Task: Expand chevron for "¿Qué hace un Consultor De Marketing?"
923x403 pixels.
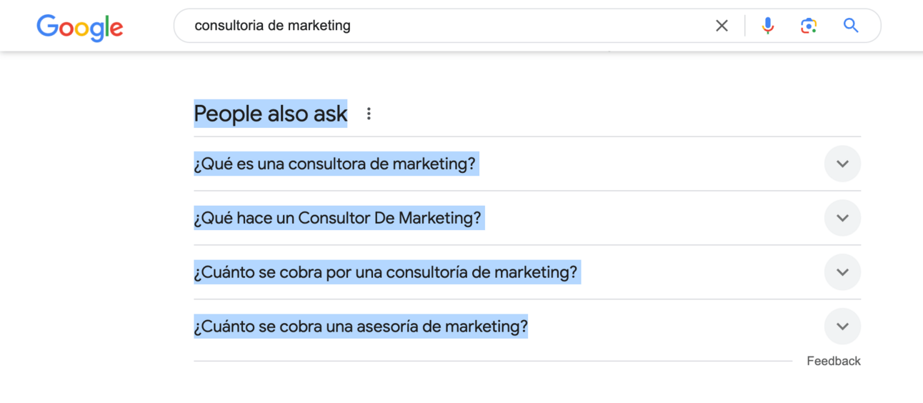Action: [842, 218]
